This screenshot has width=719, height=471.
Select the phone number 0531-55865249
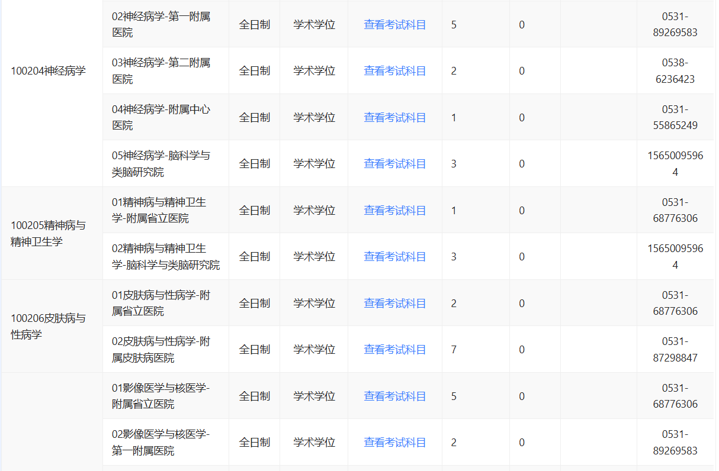point(675,118)
